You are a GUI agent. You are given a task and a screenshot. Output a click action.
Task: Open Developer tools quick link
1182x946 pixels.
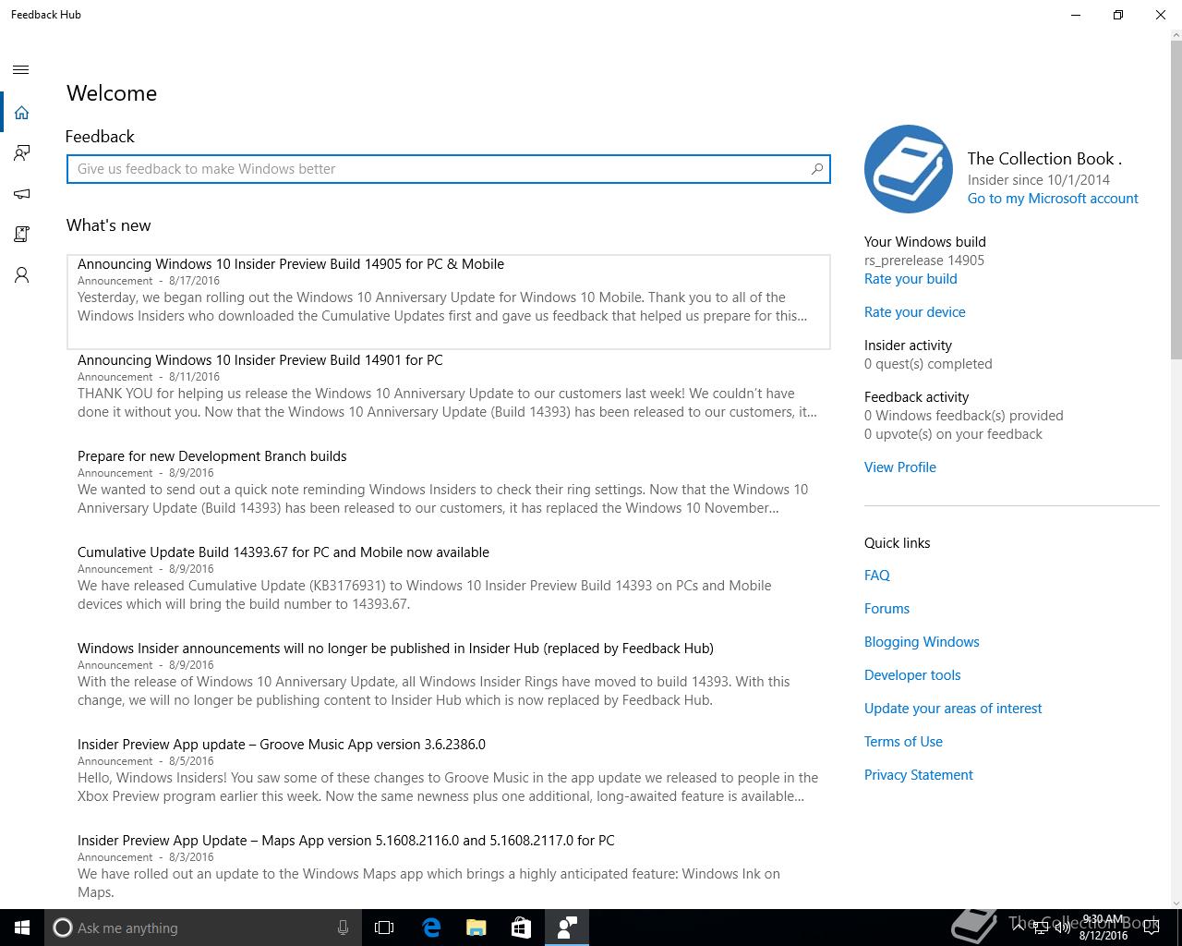pyautogui.click(x=912, y=675)
